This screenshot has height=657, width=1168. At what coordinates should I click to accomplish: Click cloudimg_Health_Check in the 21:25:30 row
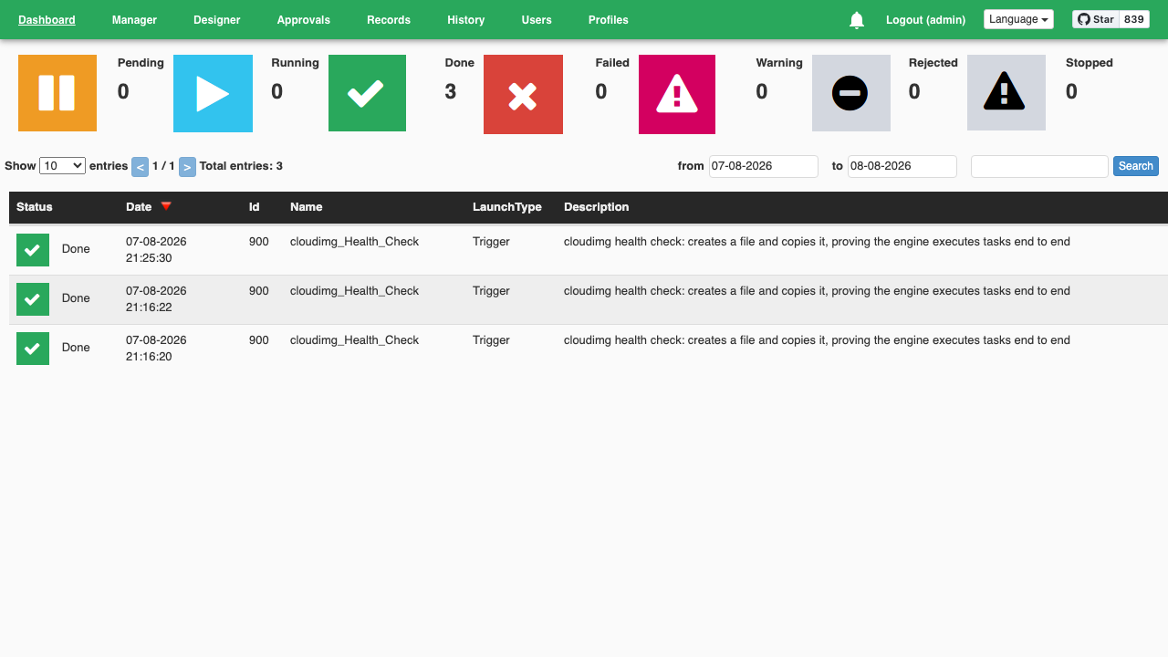354,242
